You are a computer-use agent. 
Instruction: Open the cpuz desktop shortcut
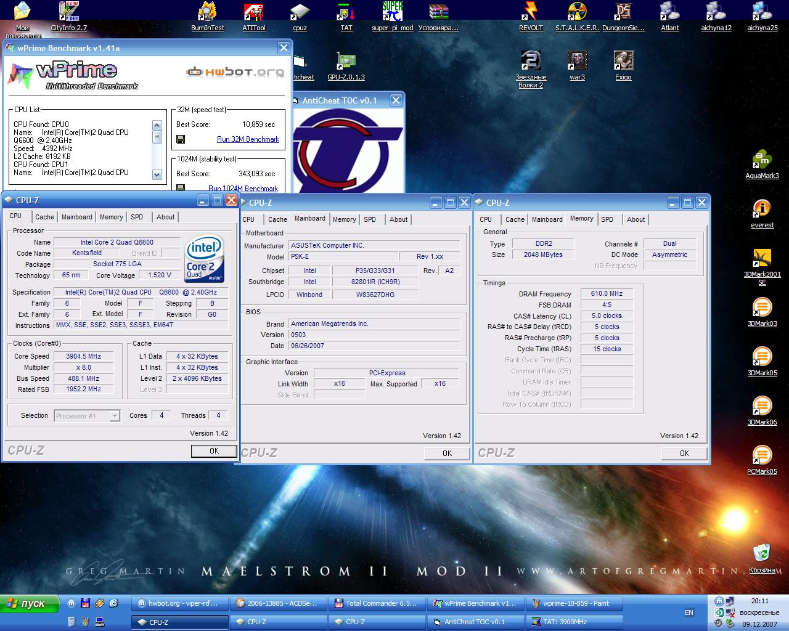pos(300,16)
